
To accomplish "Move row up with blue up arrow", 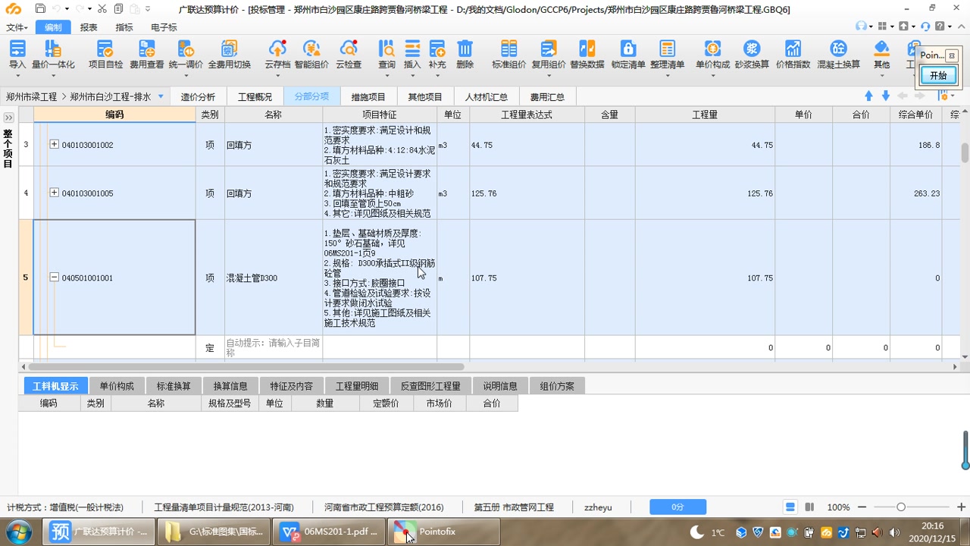I will pos(868,96).
